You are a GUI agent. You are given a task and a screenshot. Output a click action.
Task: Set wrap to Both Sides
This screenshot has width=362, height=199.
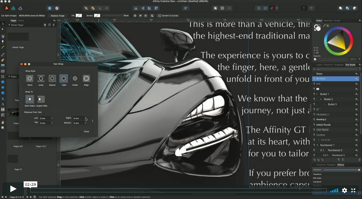pyautogui.click(x=30, y=99)
